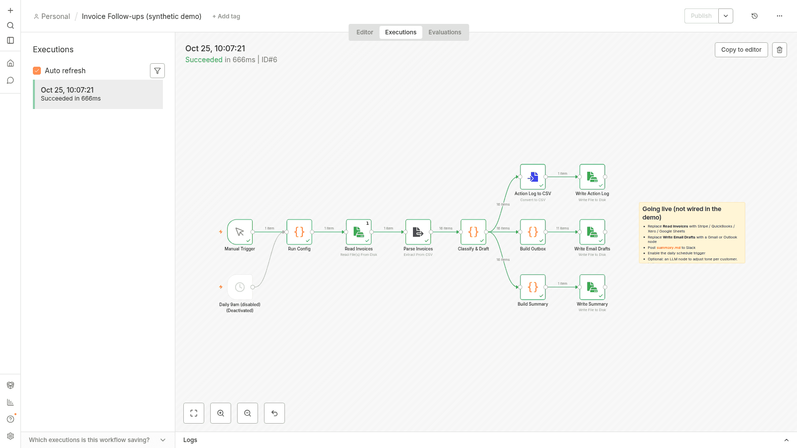The image size is (797, 448).
Task: Open workflow history clock icon
Action: point(755,16)
